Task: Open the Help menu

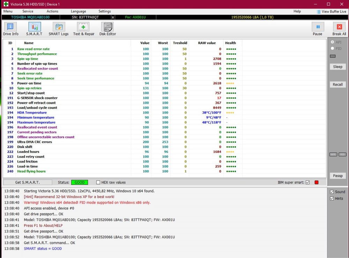Action: tap(297, 11)
